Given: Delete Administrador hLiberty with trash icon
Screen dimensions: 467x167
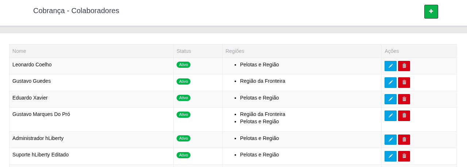Looking at the screenshot, I should coord(404,140).
